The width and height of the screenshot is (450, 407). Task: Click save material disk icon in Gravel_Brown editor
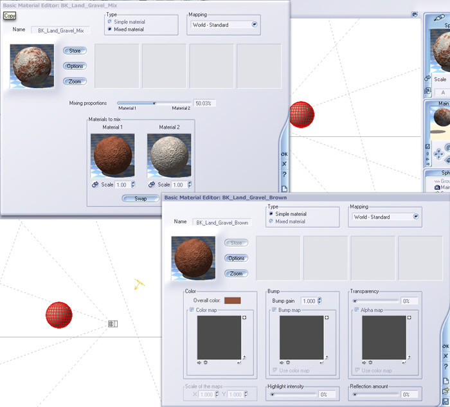pos(446,401)
